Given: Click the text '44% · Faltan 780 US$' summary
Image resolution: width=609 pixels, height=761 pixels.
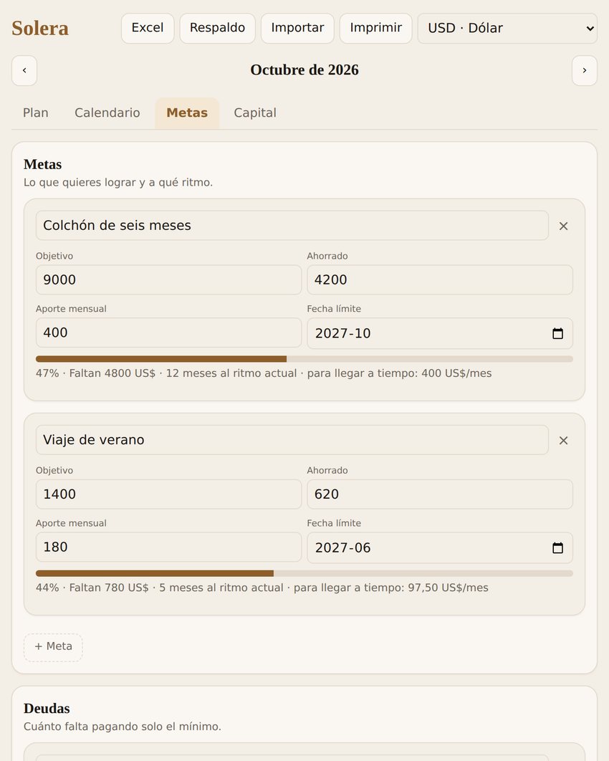Looking at the screenshot, I should coord(92,588).
